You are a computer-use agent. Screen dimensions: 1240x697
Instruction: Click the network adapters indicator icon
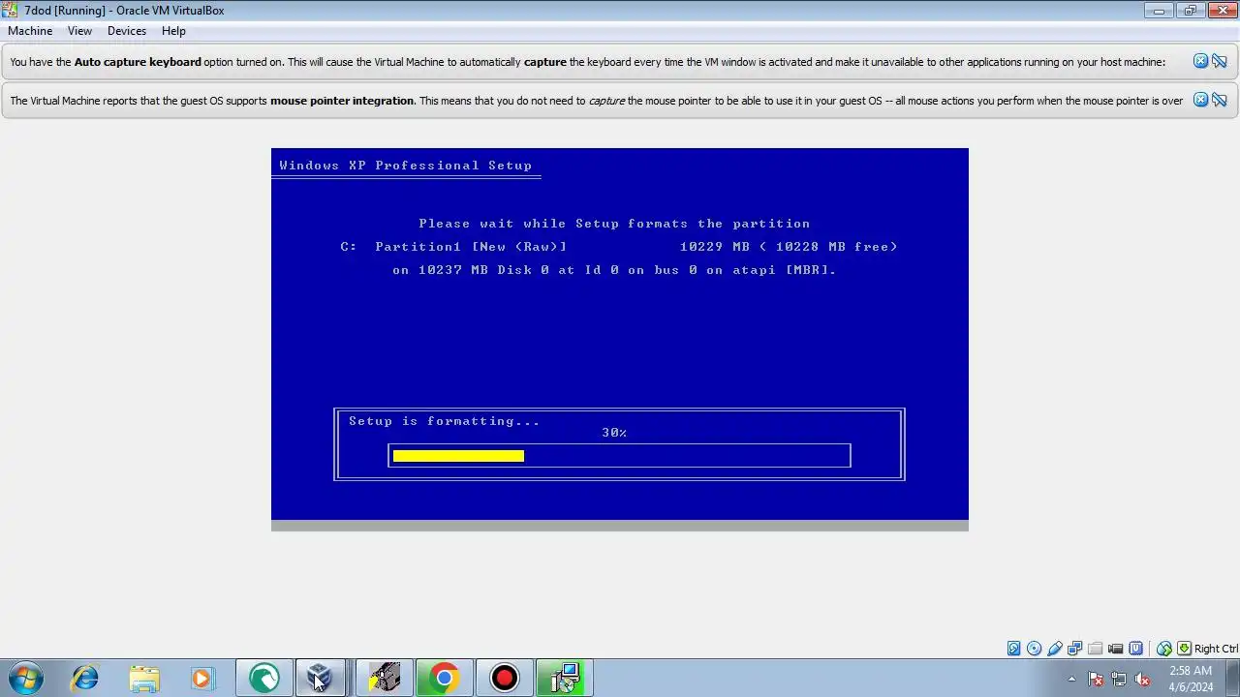pos(1075,649)
